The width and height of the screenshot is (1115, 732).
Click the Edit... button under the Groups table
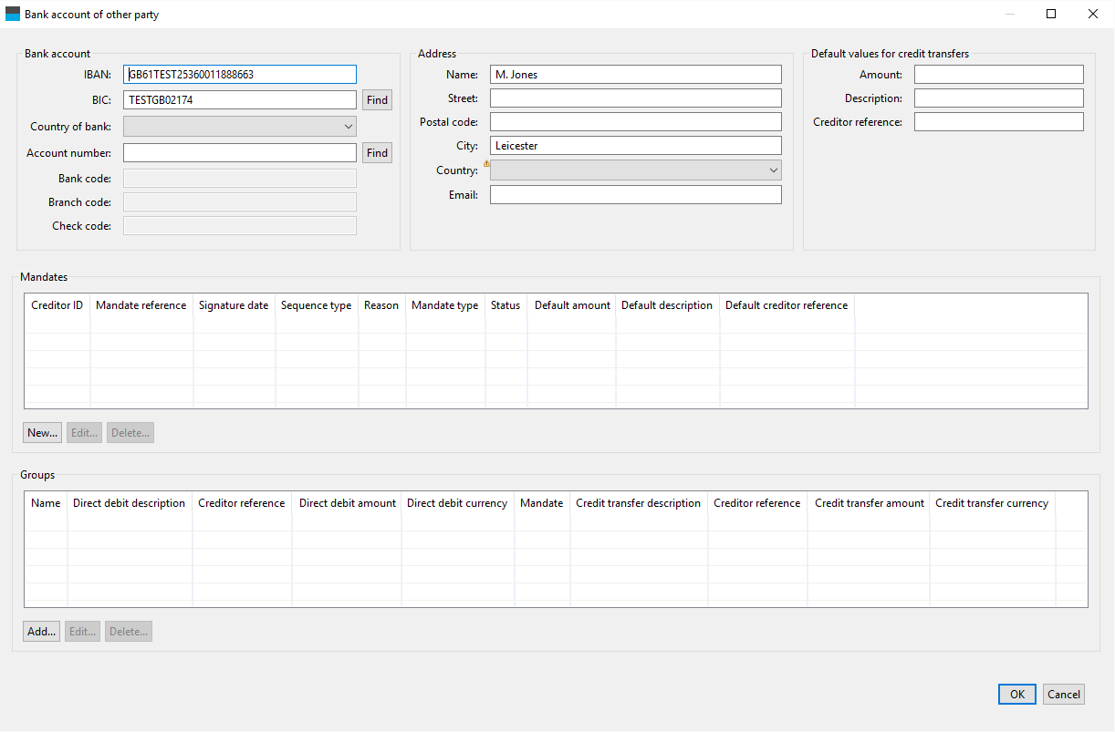tap(82, 632)
